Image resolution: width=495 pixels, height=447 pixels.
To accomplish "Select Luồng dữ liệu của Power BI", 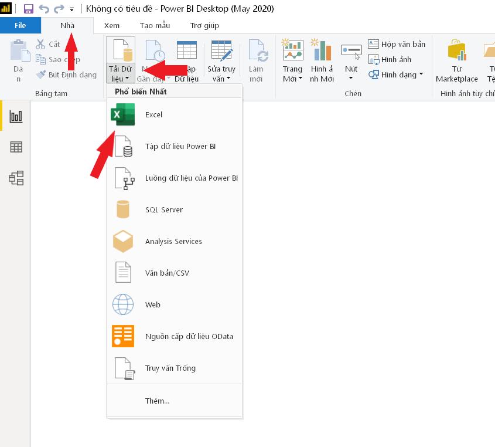I will 174,178.
